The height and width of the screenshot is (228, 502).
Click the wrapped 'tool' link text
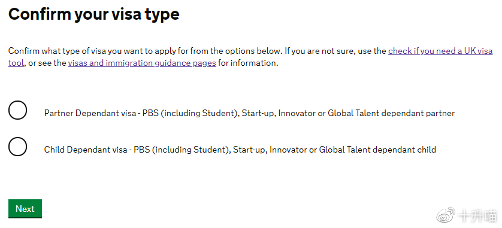(x=16, y=63)
